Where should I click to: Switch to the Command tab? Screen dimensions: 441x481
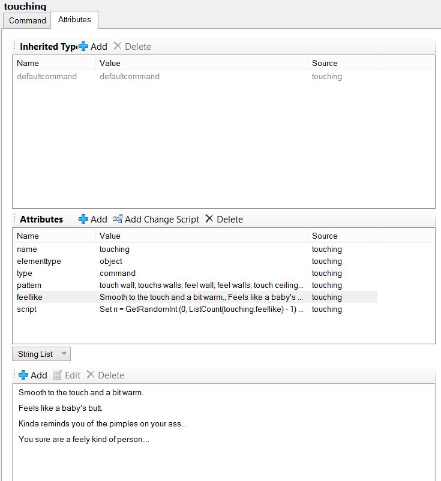28,20
